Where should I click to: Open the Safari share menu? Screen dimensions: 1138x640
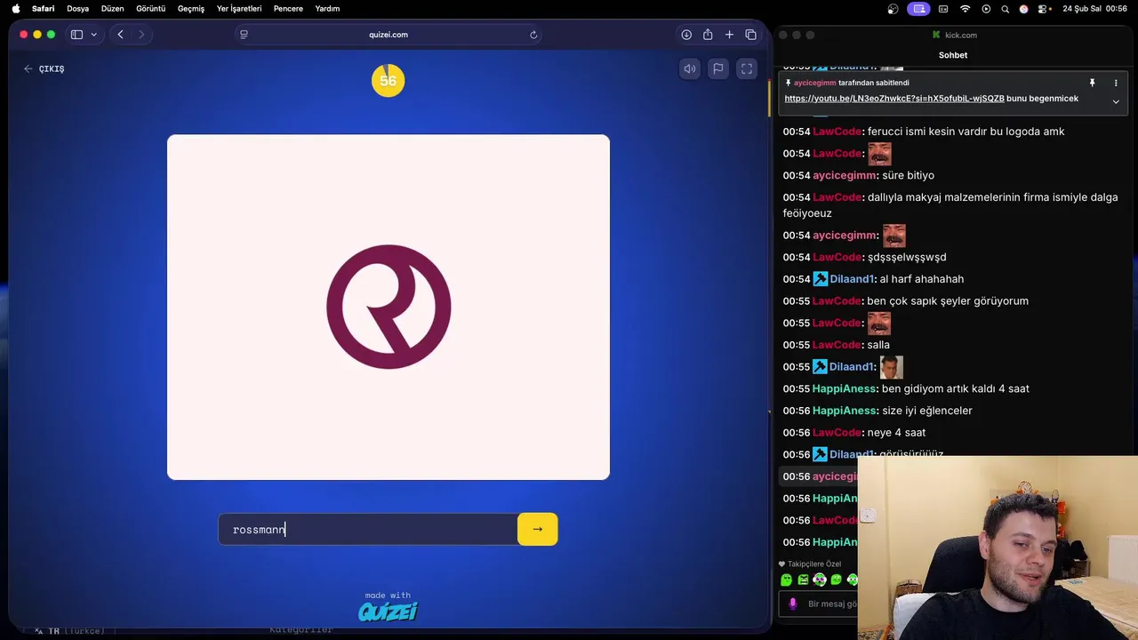[x=708, y=35]
